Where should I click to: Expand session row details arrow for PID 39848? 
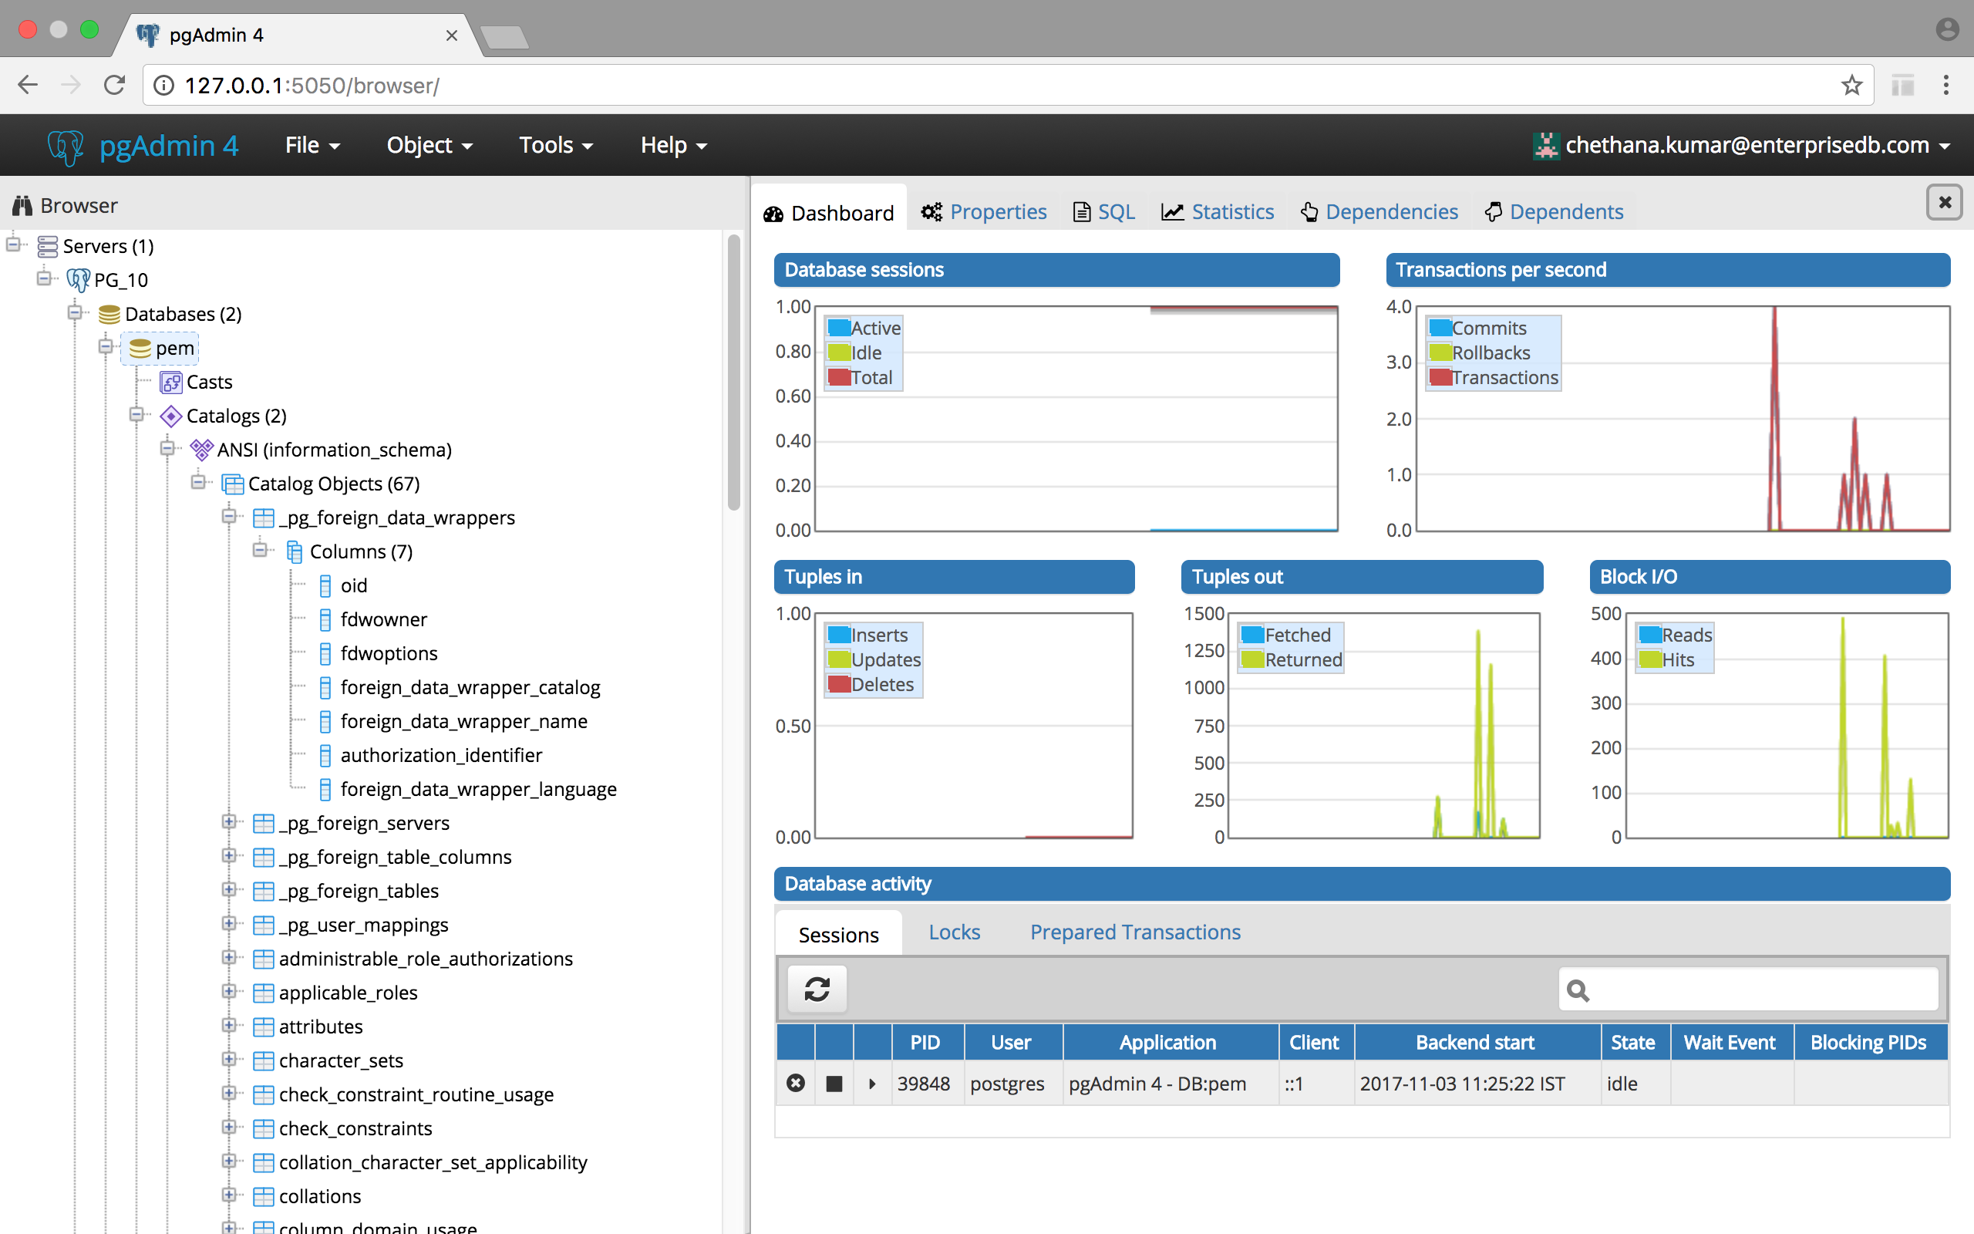872,1083
